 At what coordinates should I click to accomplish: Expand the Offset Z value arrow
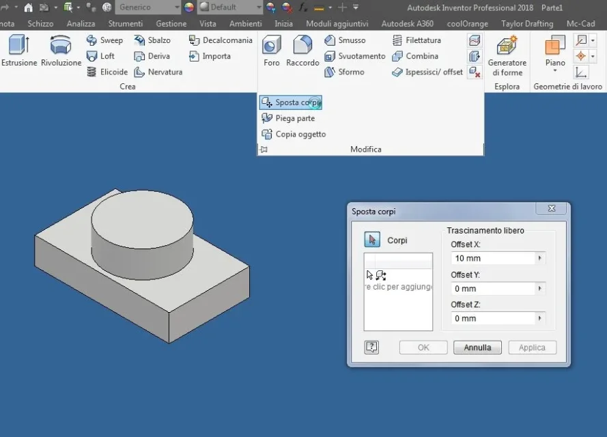point(540,318)
